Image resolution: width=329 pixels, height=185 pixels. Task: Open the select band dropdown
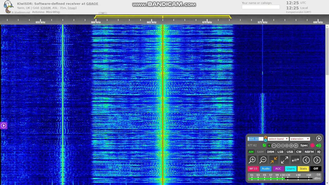[278, 139]
